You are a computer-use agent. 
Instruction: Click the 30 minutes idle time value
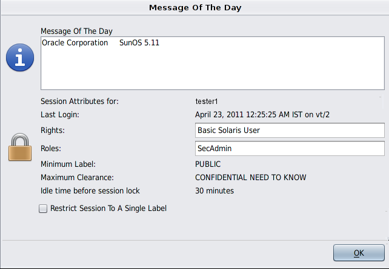pos(214,191)
